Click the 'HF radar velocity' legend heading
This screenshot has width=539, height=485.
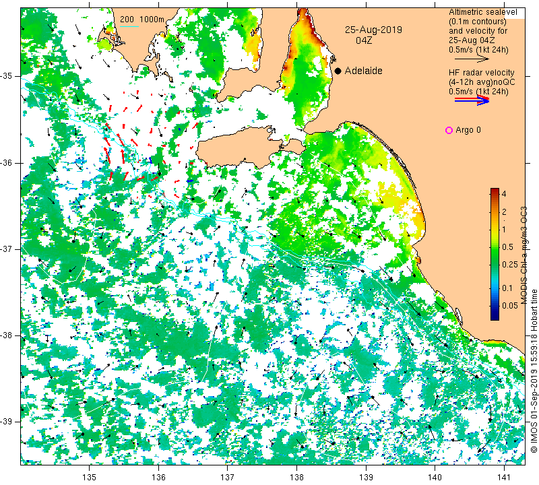(x=481, y=73)
